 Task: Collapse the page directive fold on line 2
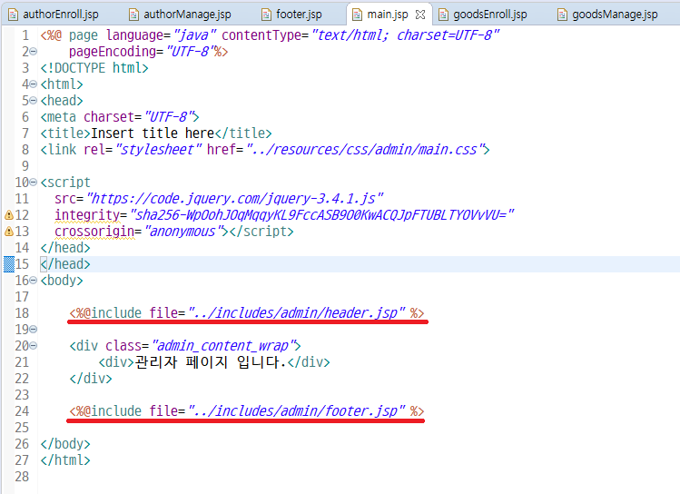[34, 52]
